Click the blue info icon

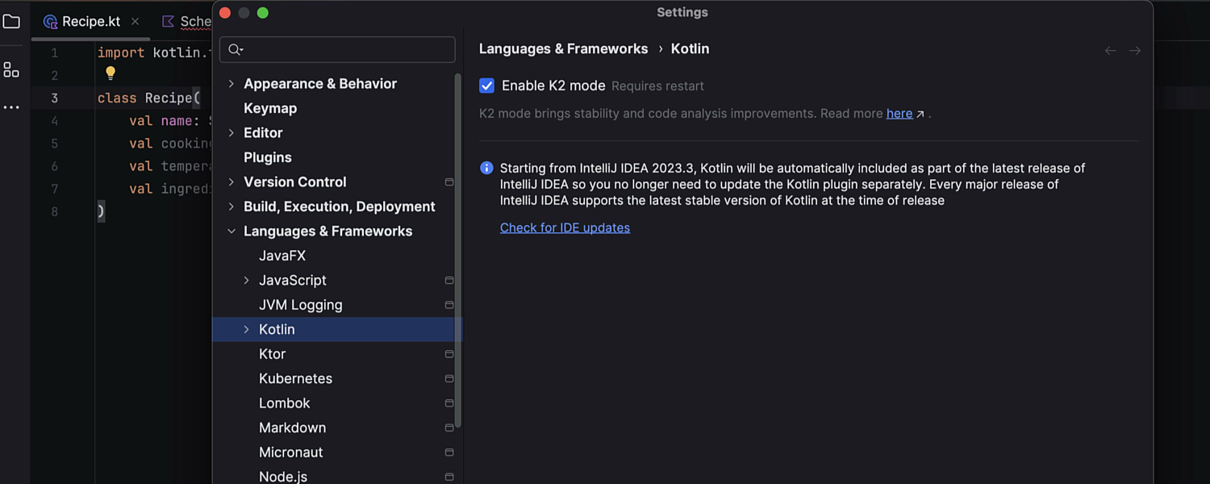[x=486, y=169]
